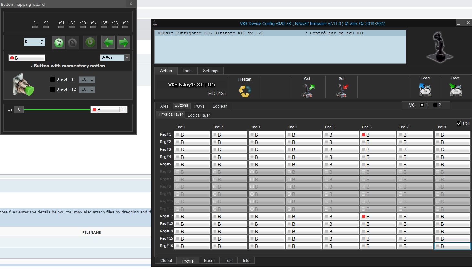Click the button number field showing 6
Screen dimensions: 472x270
[32, 42]
